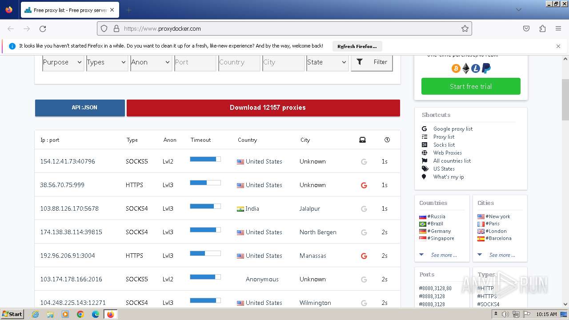Open the Types dropdown filter
The image size is (569, 320).
click(x=107, y=62)
